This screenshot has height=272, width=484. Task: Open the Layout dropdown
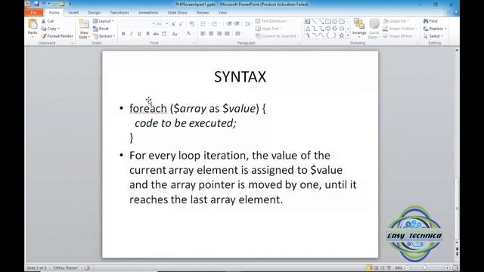(104, 21)
